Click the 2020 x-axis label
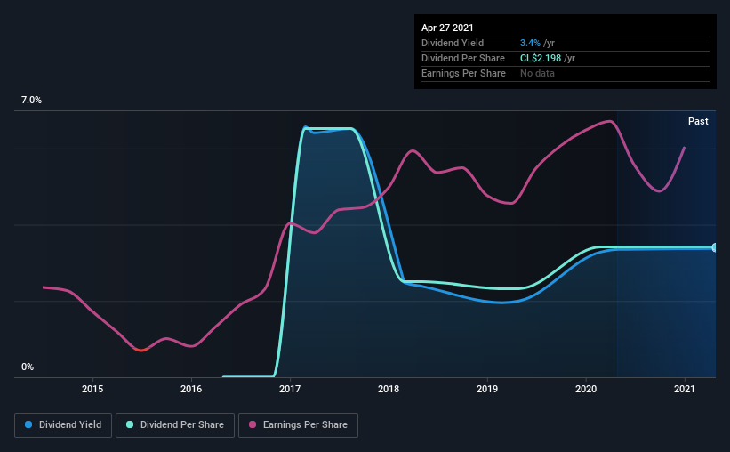 click(x=586, y=389)
